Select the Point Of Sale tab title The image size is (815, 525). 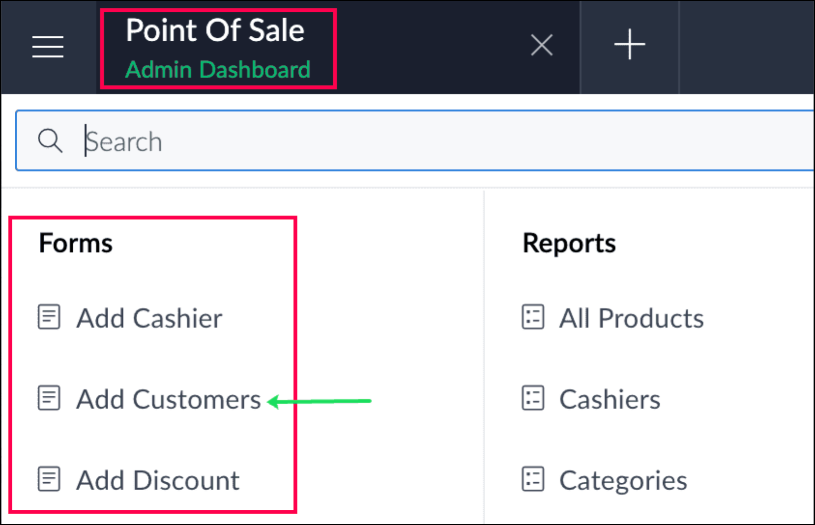[x=215, y=30]
